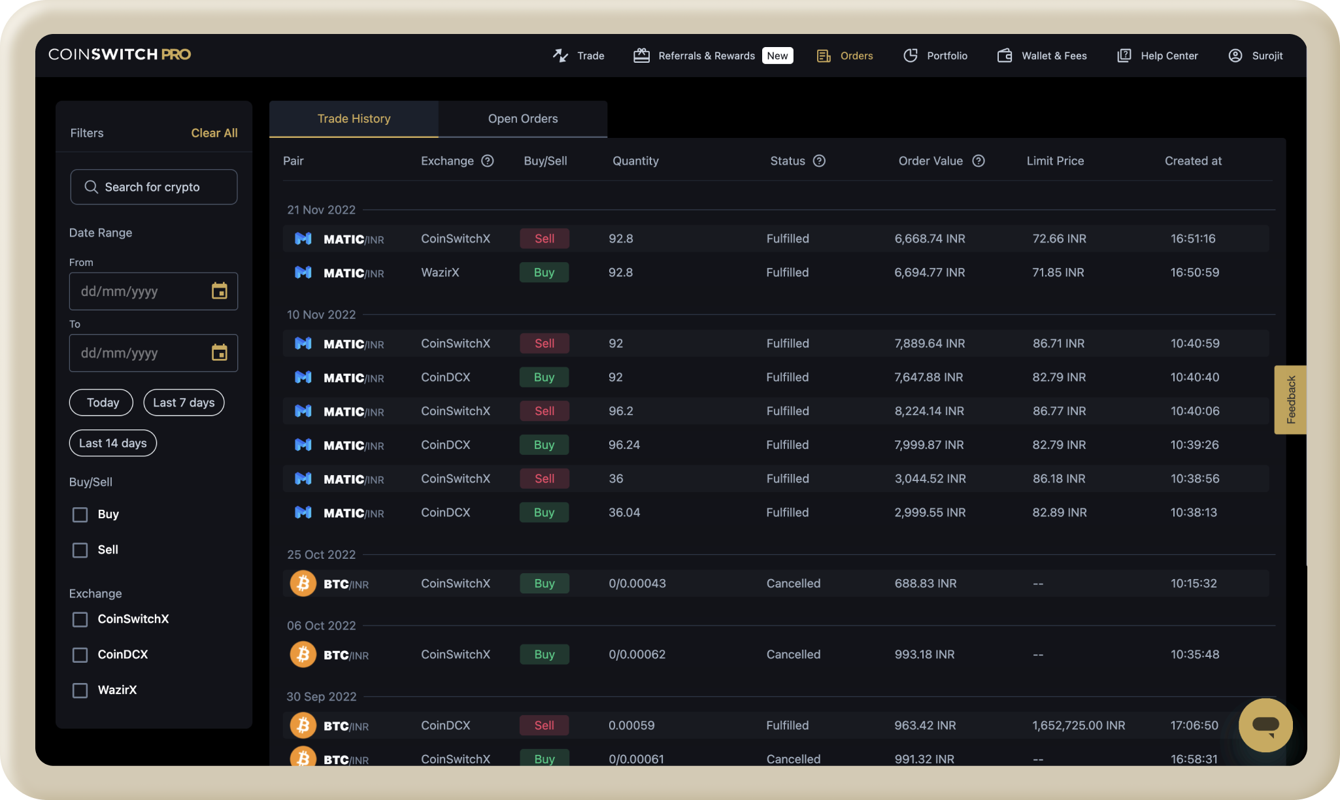Click the Referrals & Rewards gift icon
This screenshot has width=1340, height=800.
(641, 56)
